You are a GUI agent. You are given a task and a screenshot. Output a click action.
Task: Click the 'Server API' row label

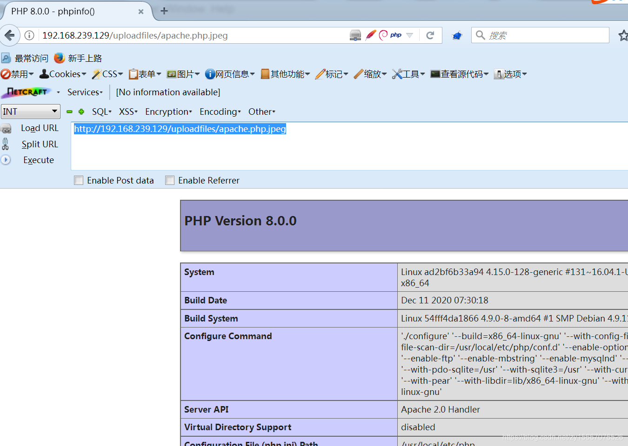click(x=206, y=409)
